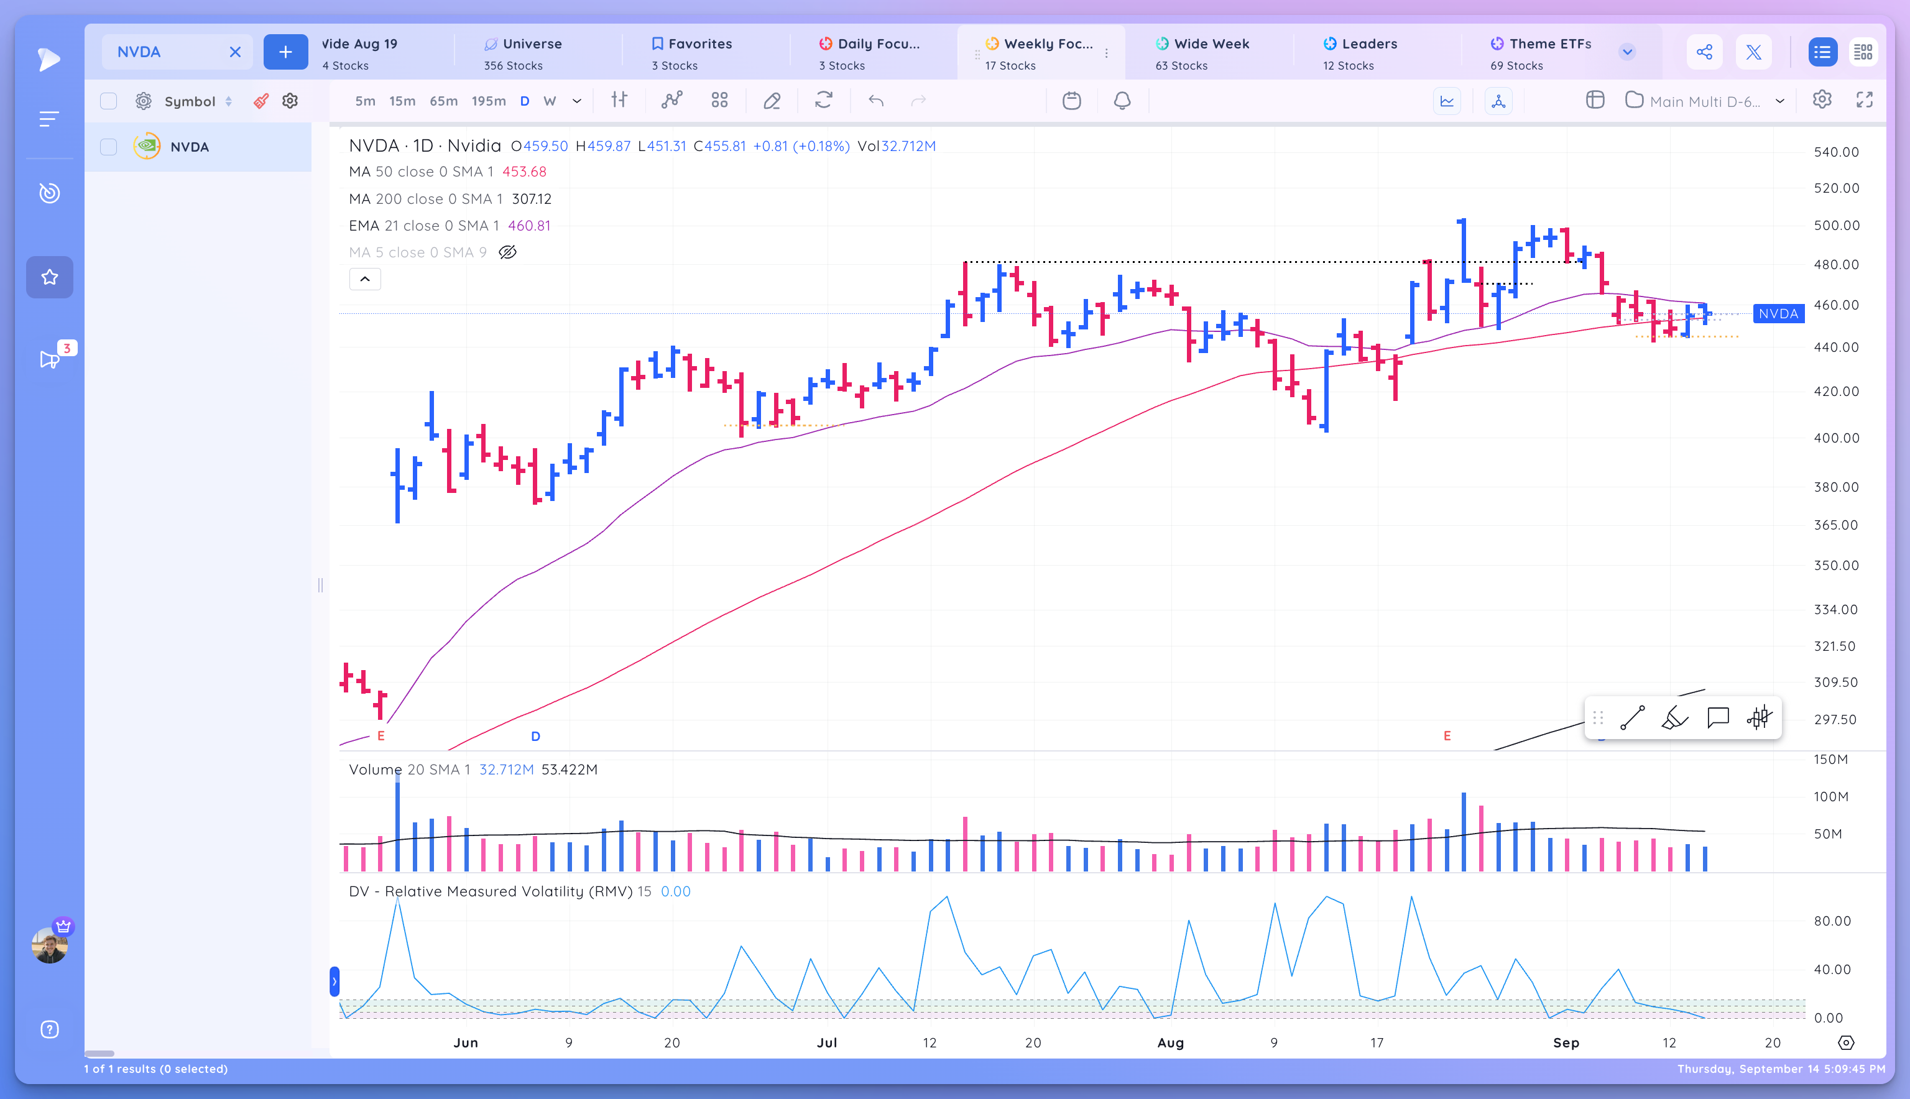Click the chart layout panel icon

click(1595, 101)
